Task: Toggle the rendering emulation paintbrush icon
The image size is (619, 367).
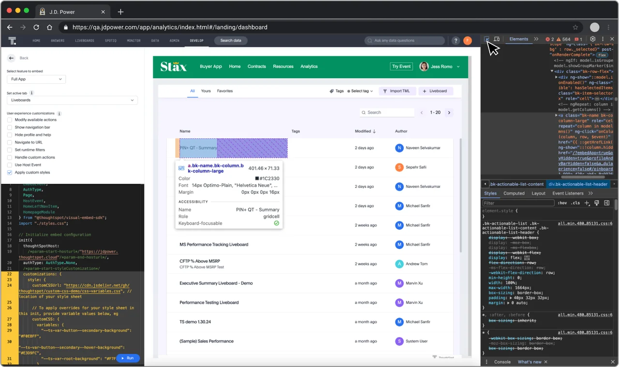Action: 597,203
